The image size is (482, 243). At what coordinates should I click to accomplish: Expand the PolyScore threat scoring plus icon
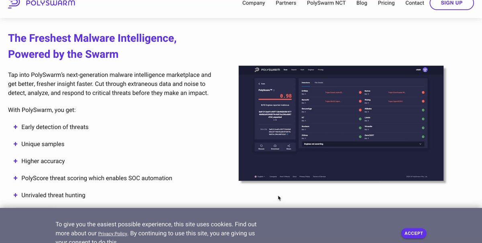(x=15, y=178)
